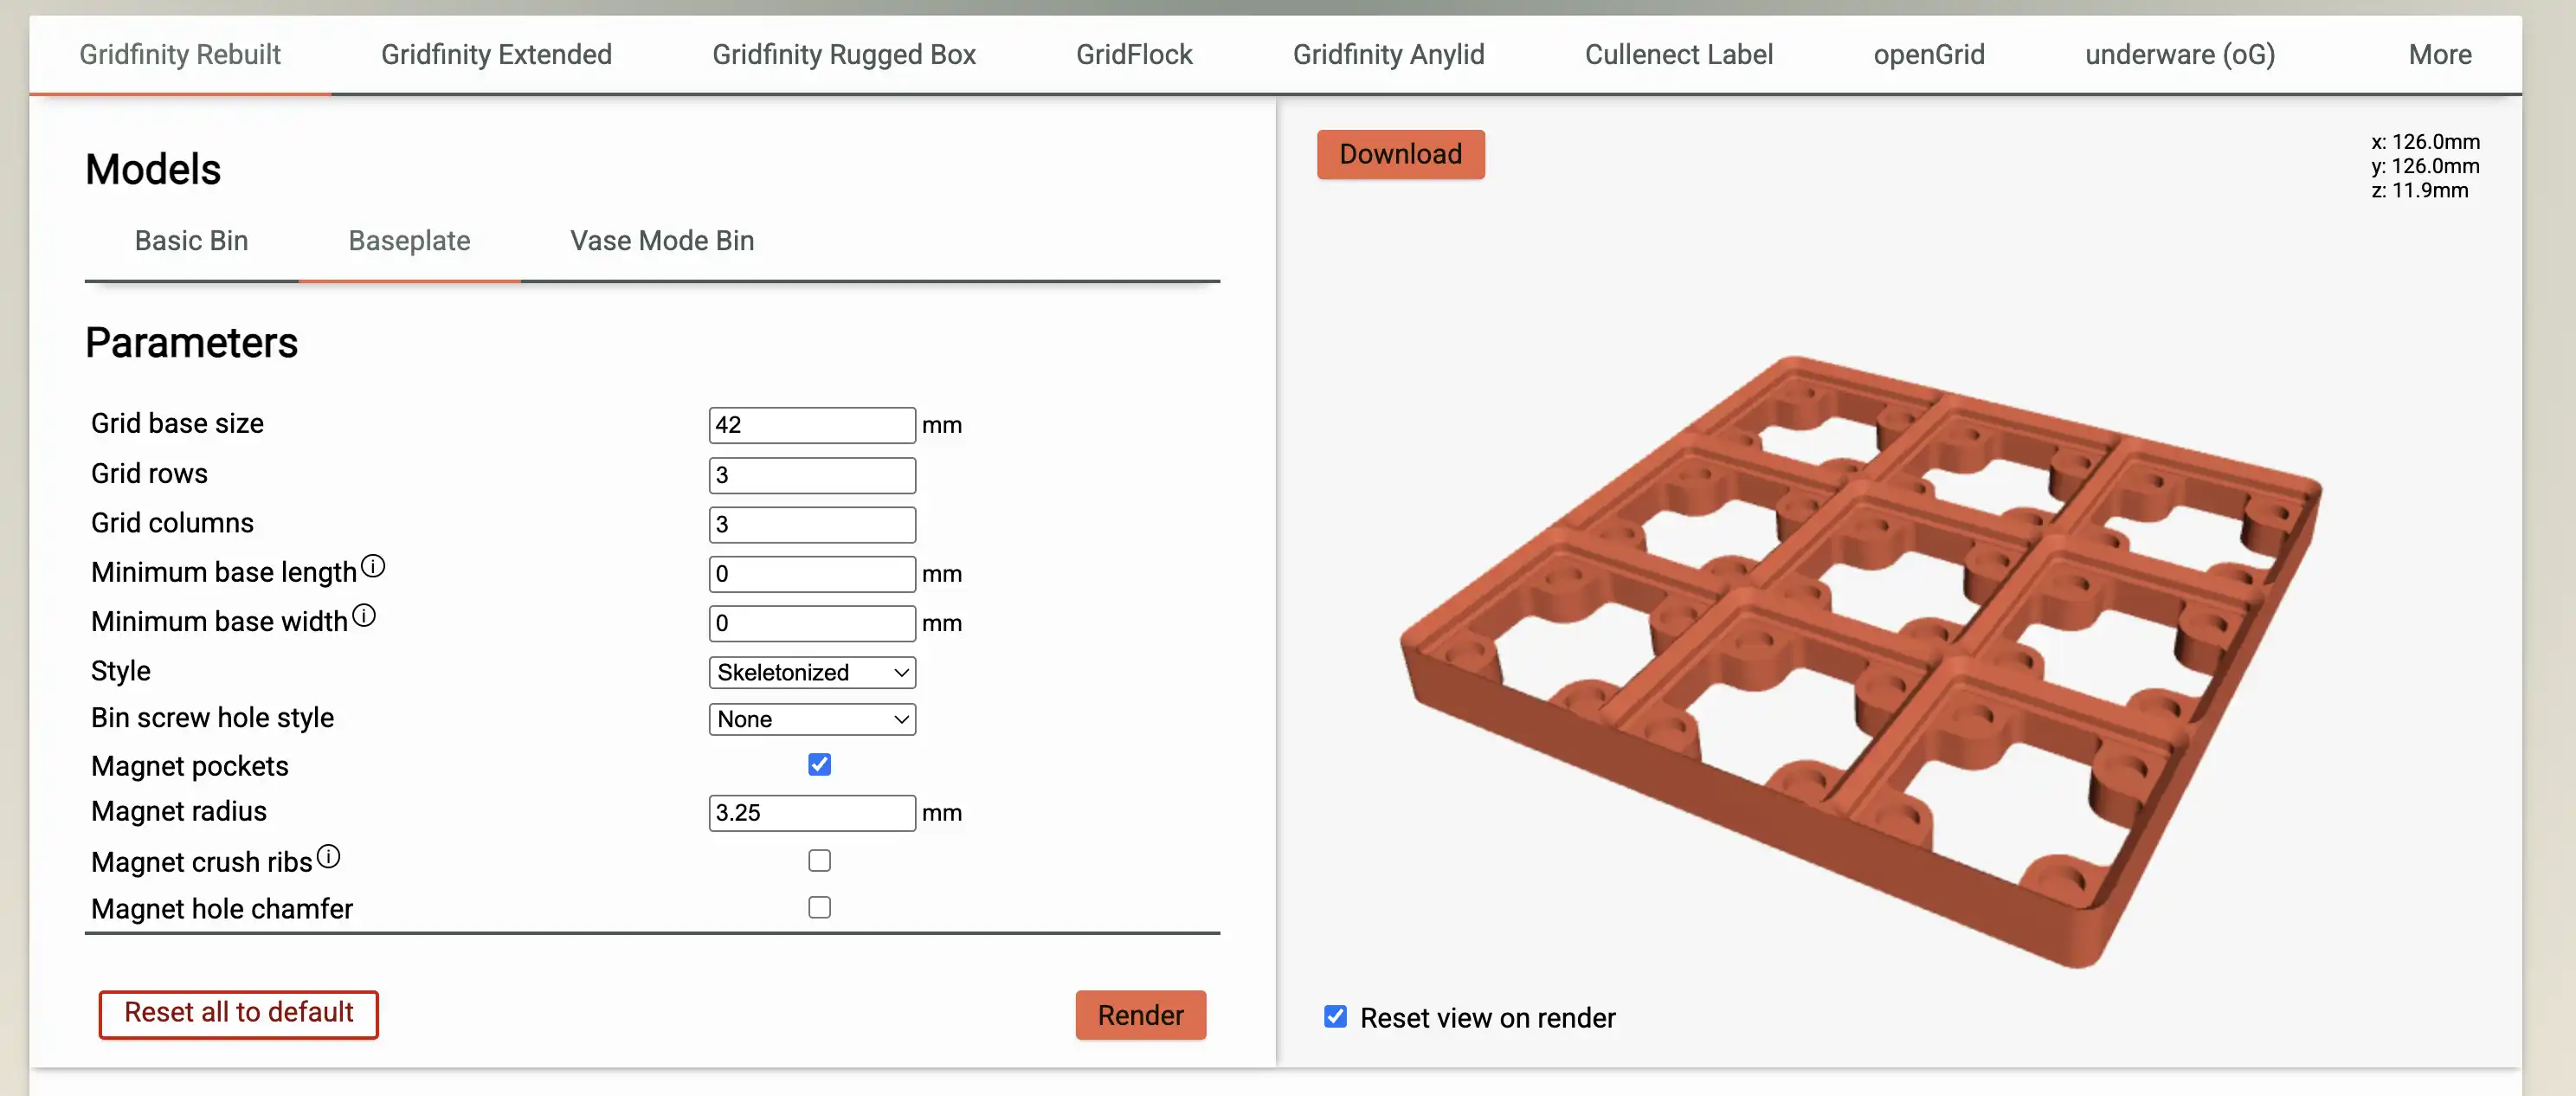2576x1096 pixels.
Task: Open the Bin screw hole style dropdown
Action: point(812,719)
